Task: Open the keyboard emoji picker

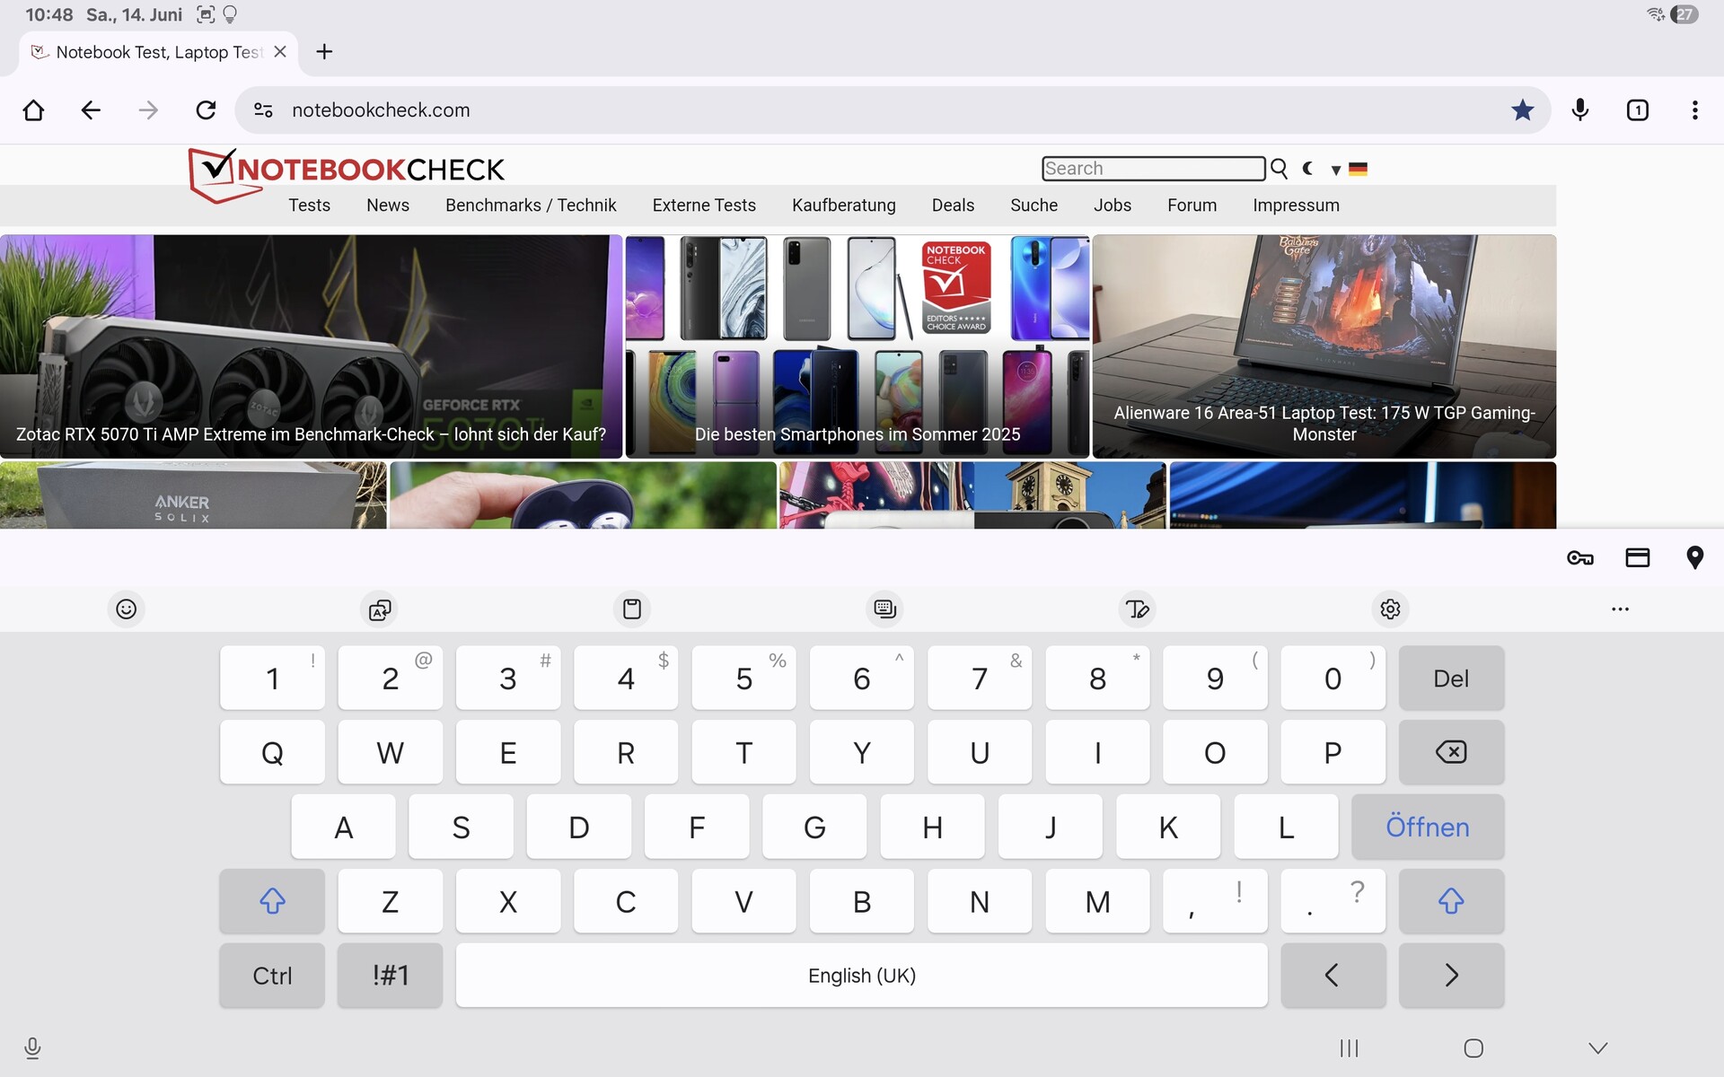Action: click(127, 609)
